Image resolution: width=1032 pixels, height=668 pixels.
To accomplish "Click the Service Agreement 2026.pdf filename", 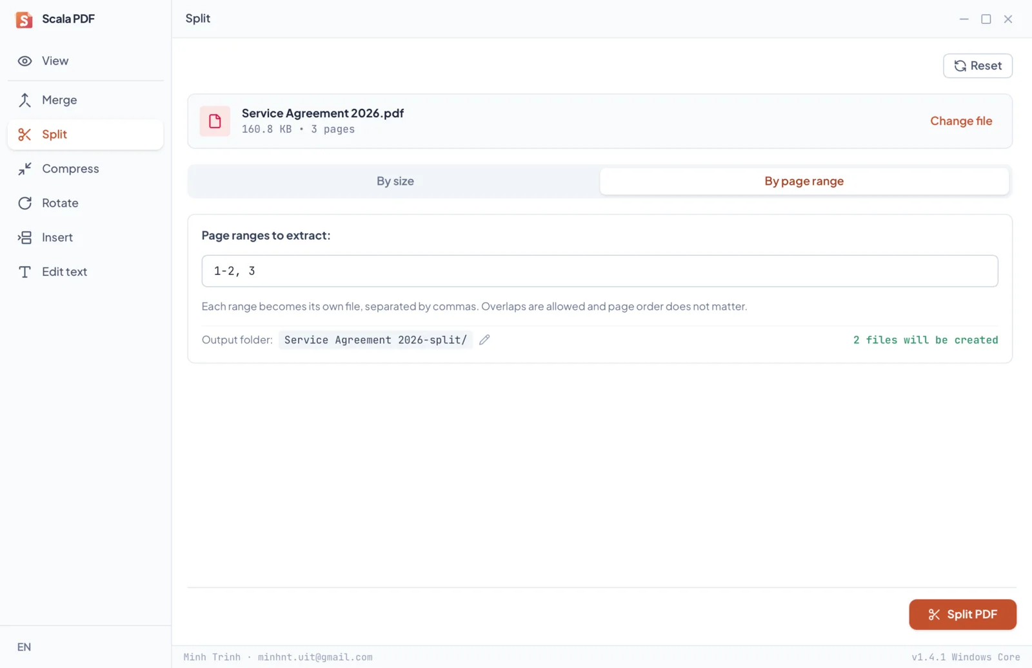I will pyautogui.click(x=322, y=113).
